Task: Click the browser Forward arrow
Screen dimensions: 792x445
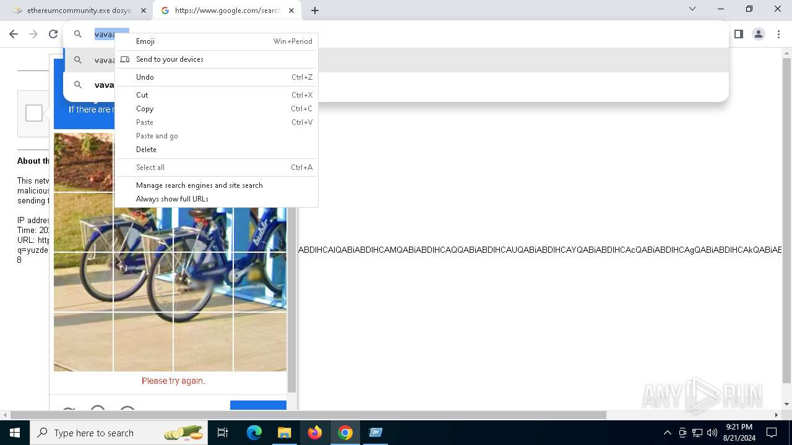Action: click(33, 34)
